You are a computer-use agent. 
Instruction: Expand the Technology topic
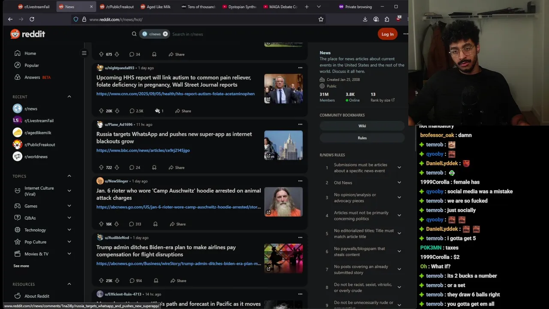click(69, 230)
